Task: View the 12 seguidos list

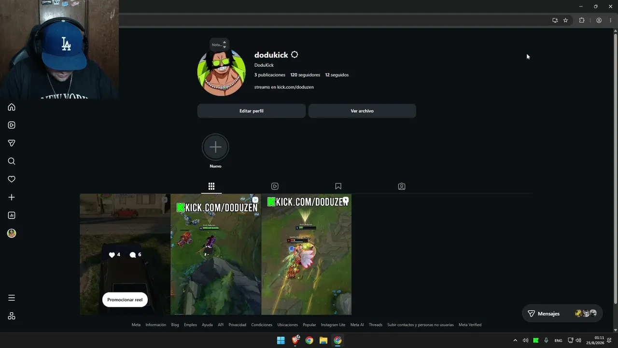Action: pos(337,75)
